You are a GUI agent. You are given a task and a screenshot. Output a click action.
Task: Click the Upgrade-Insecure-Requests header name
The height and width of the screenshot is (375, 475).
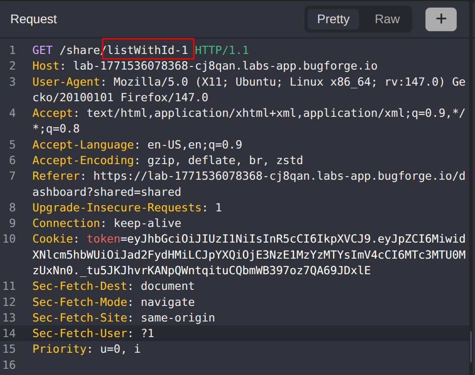[117, 208]
